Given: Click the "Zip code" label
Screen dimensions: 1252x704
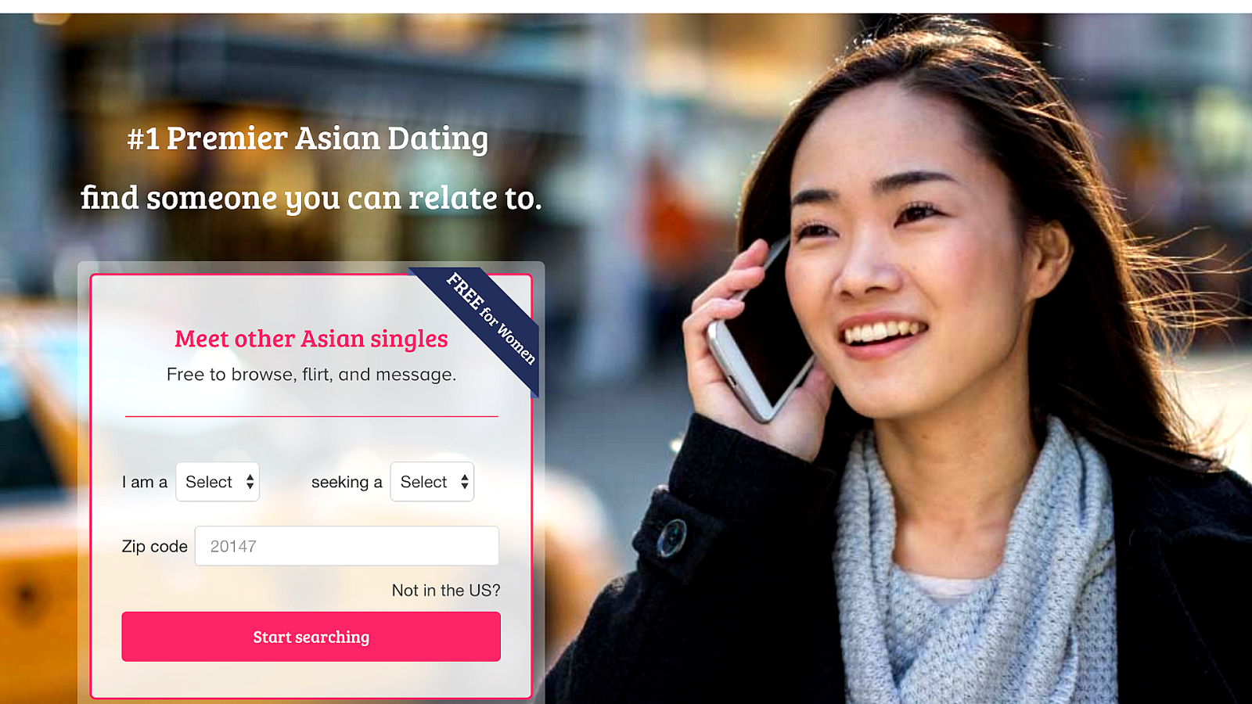Looking at the screenshot, I should [x=154, y=546].
